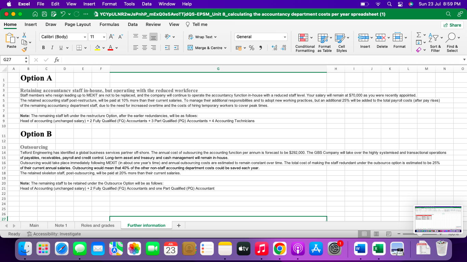Click the zoom slider in status bar
467x262 pixels.
click(420, 234)
